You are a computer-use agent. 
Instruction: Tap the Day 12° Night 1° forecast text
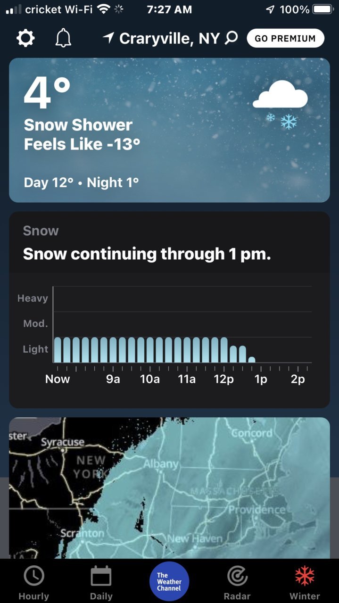(x=81, y=182)
